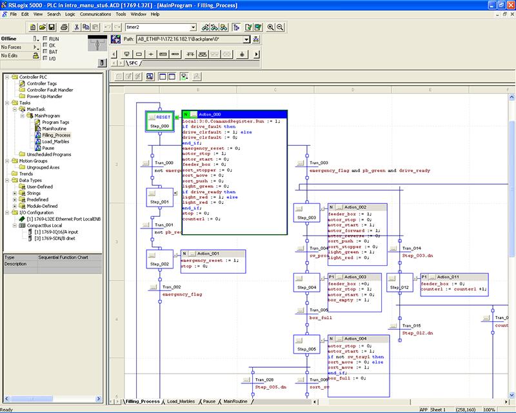Click the Verify routine checkmark icon
516x413 pixels.
pos(248,27)
